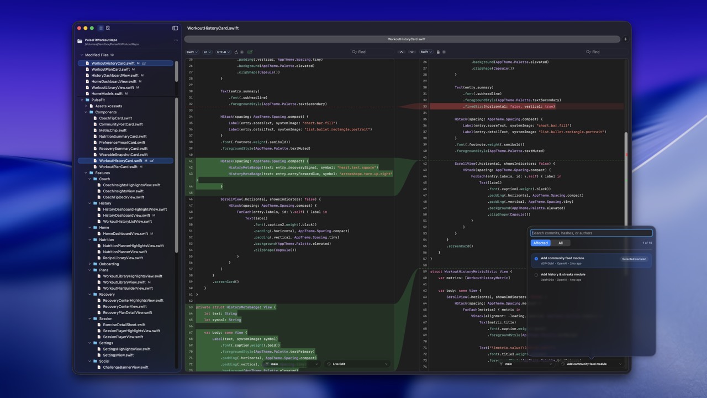Click the '1 of 10' results count
This screenshot has height=398, width=707.
click(647, 243)
